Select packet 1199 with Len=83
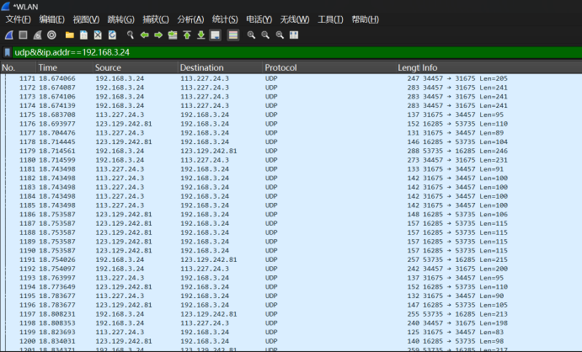Screen dimensions: 582x352 pyautogui.click(x=291, y=333)
